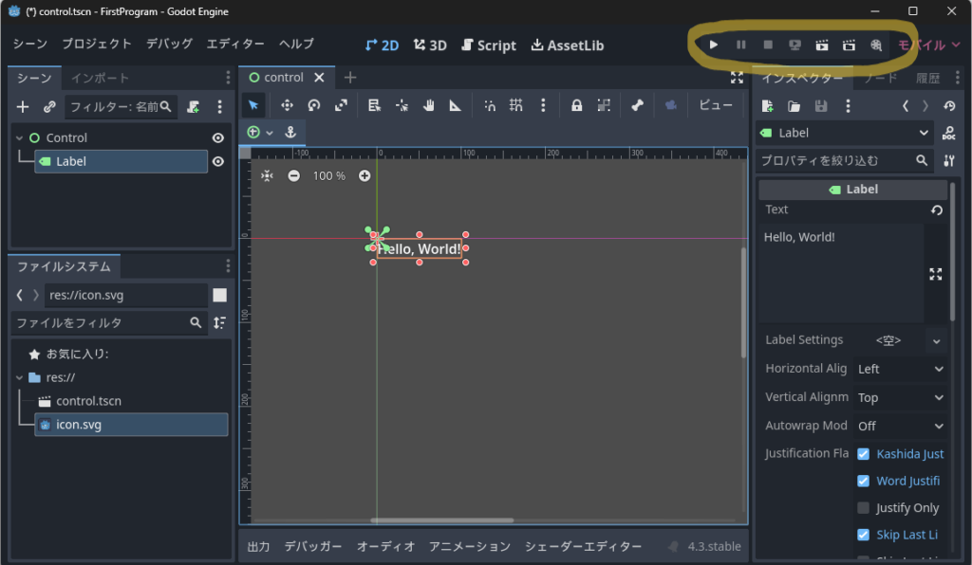Open the renderer dropdown モバイル
Screen dimensions: 972x565
(928, 45)
